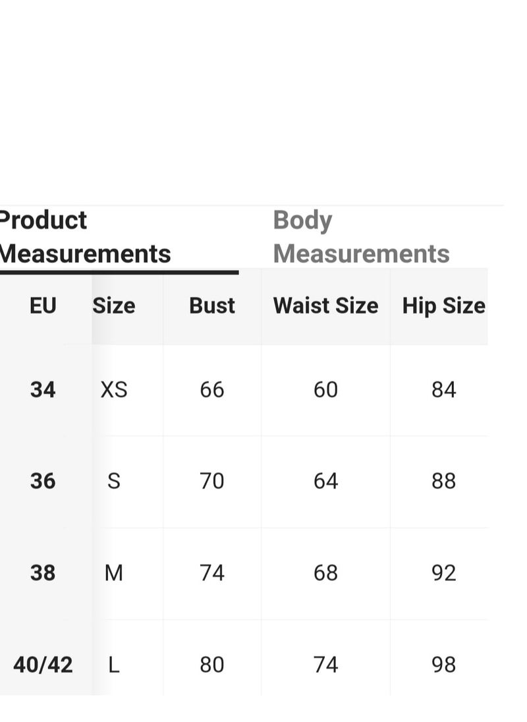Click the Bust column header

tap(212, 306)
